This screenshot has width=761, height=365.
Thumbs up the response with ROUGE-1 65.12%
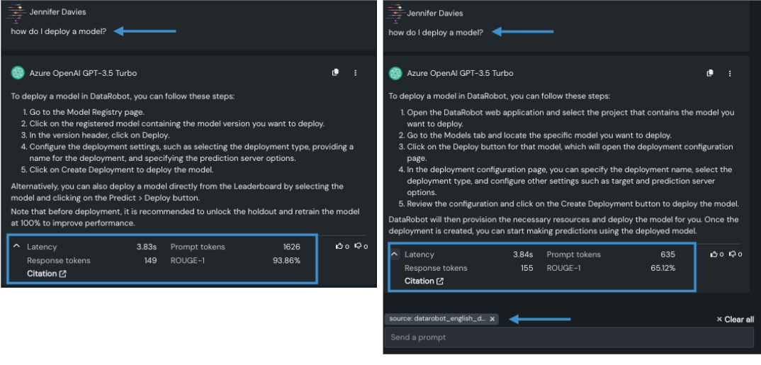click(x=714, y=254)
